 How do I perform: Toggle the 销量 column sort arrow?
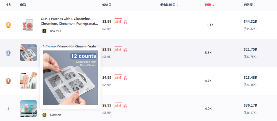click(x=213, y=5)
